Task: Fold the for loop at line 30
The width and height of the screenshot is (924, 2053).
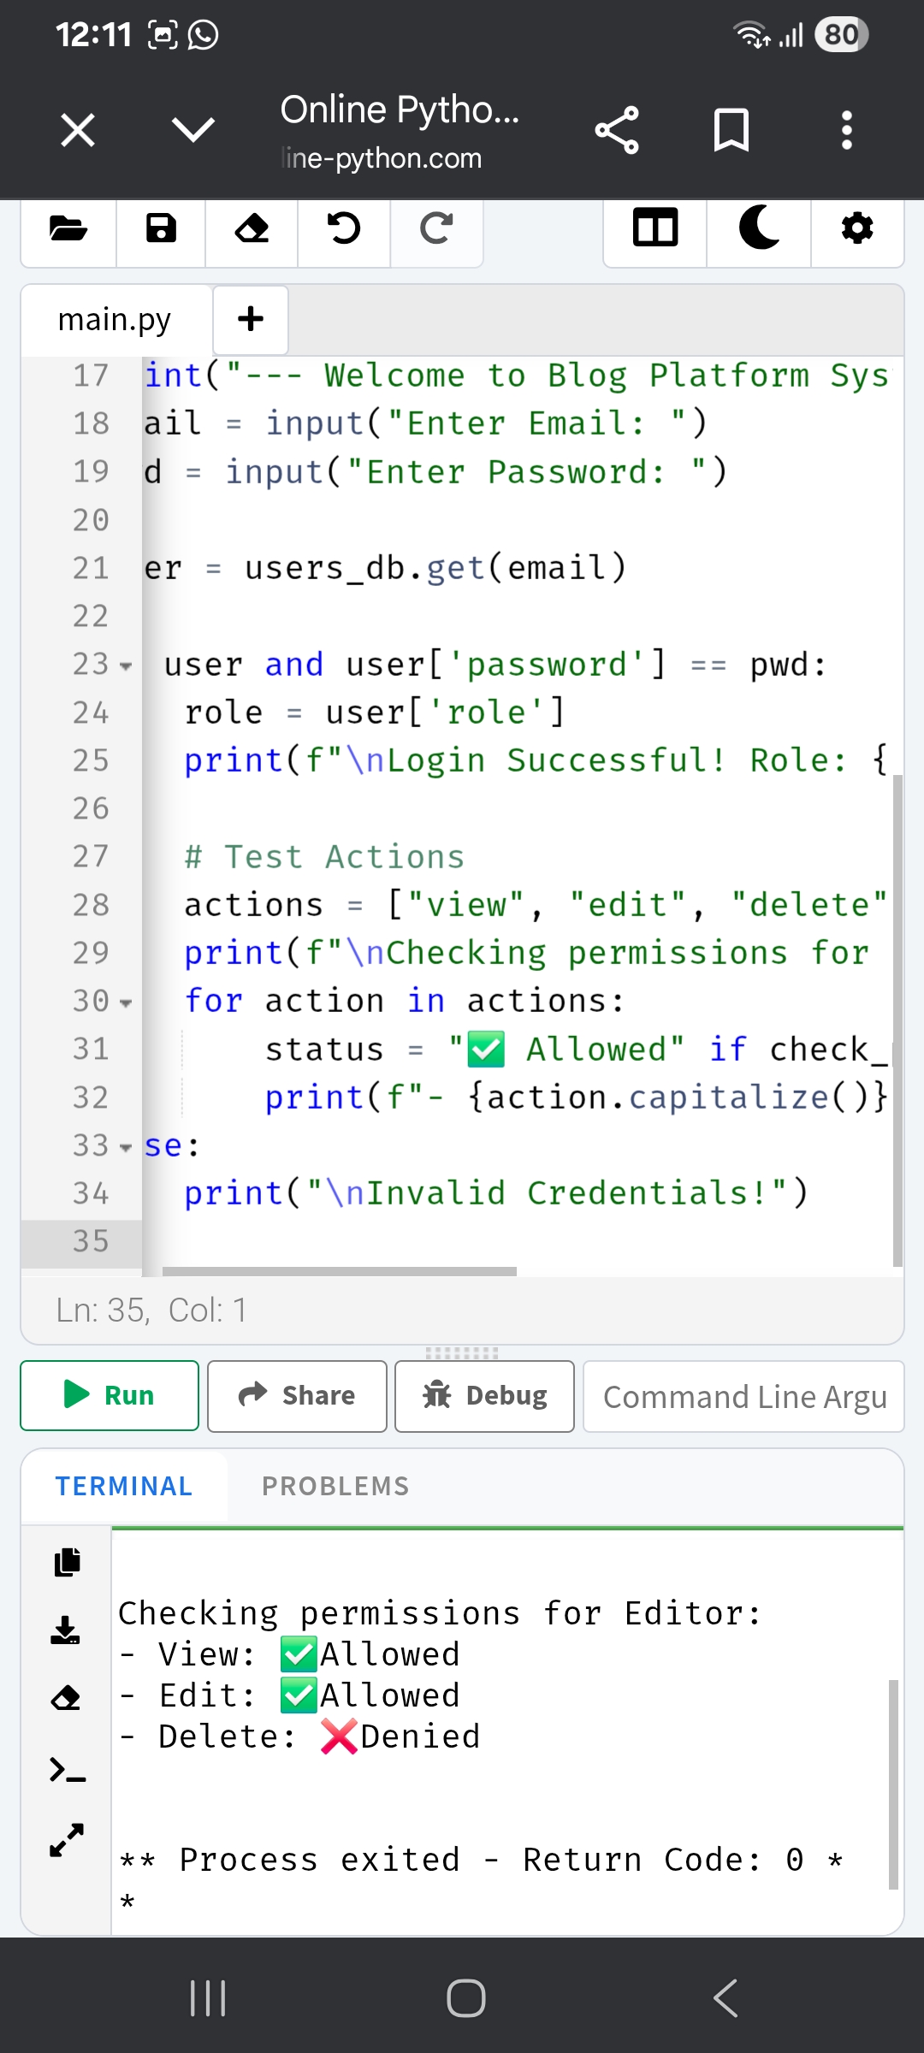Action: coord(126,1003)
